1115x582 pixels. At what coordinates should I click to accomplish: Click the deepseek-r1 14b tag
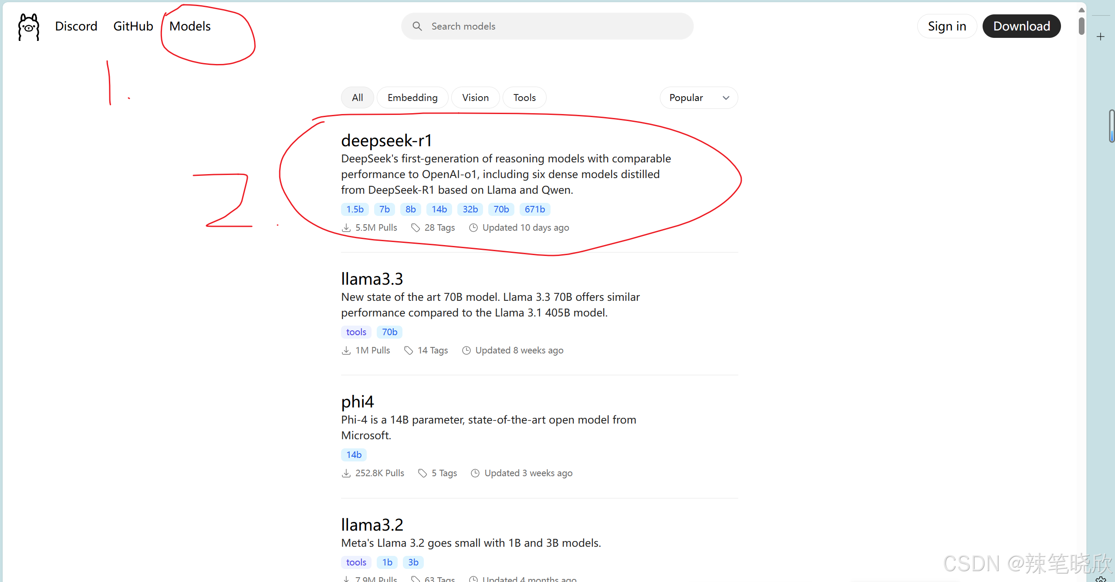[439, 209]
